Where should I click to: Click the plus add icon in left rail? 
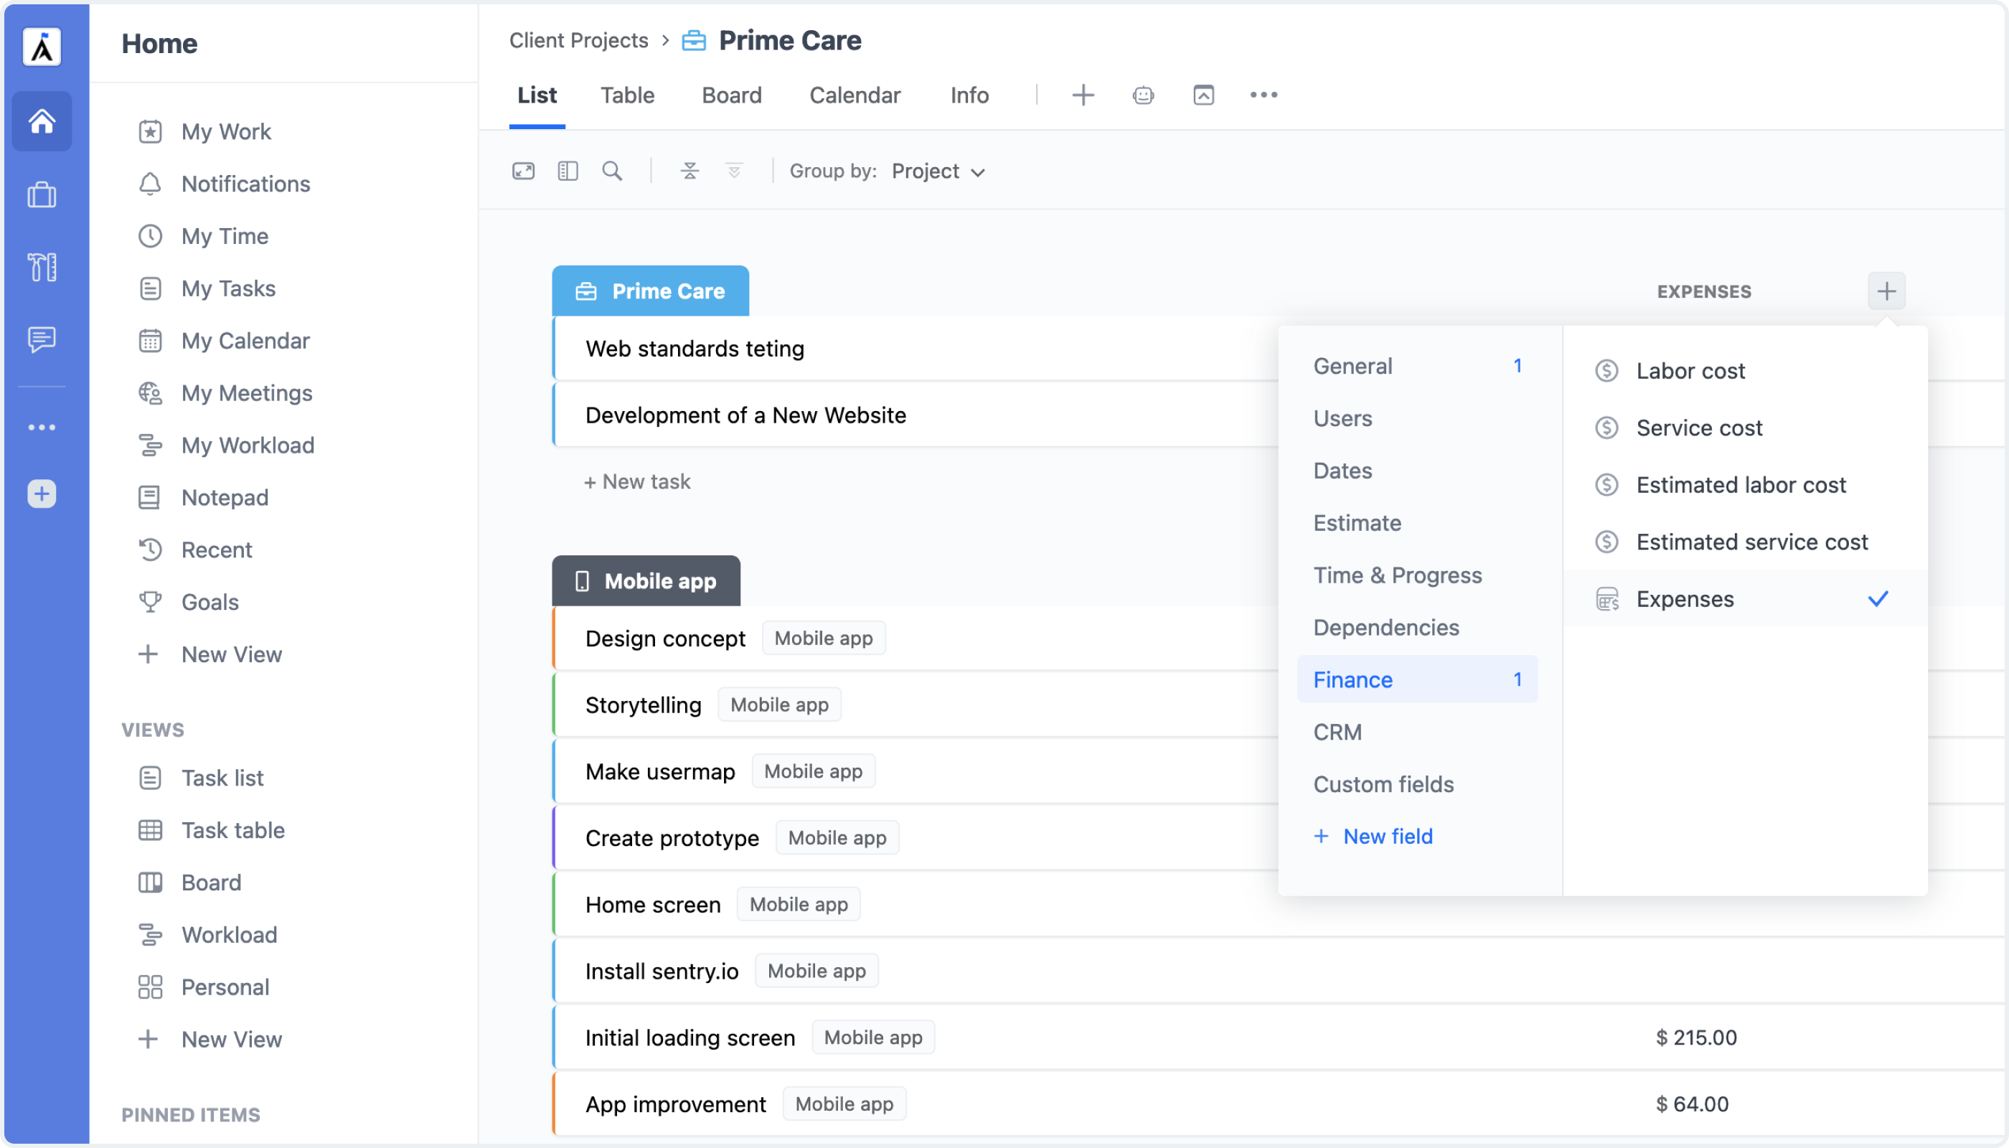pyautogui.click(x=42, y=494)
